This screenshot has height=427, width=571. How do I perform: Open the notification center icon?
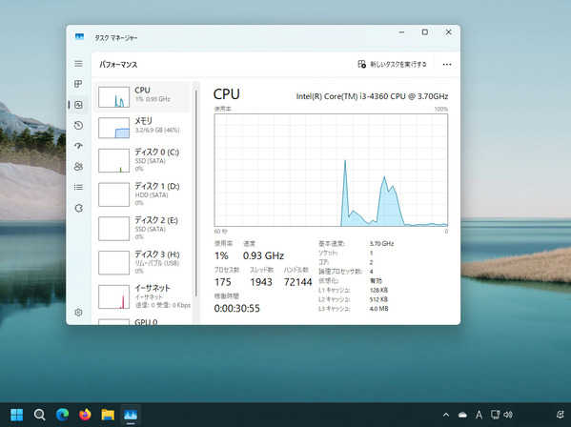[561, 415]
